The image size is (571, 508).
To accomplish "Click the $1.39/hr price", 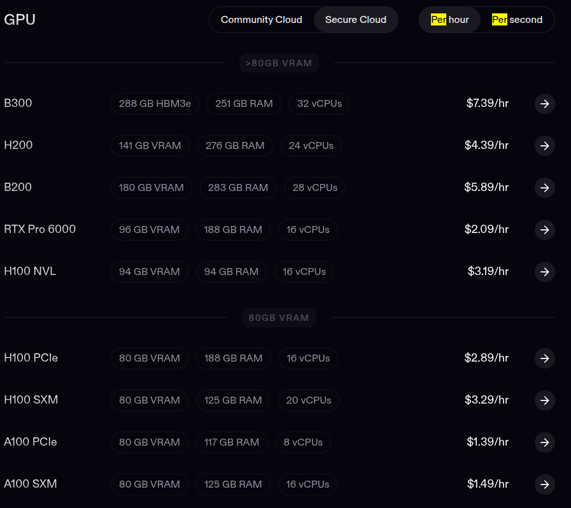I will (488, 442).
